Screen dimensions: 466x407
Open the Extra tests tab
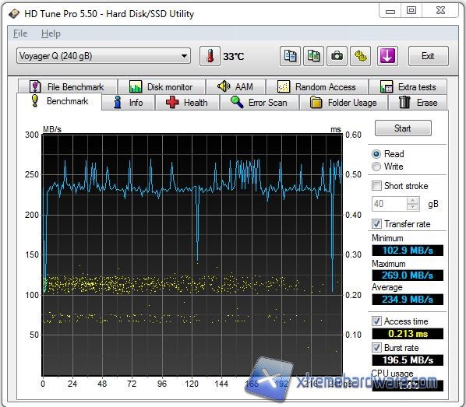(x=408, y=86)
